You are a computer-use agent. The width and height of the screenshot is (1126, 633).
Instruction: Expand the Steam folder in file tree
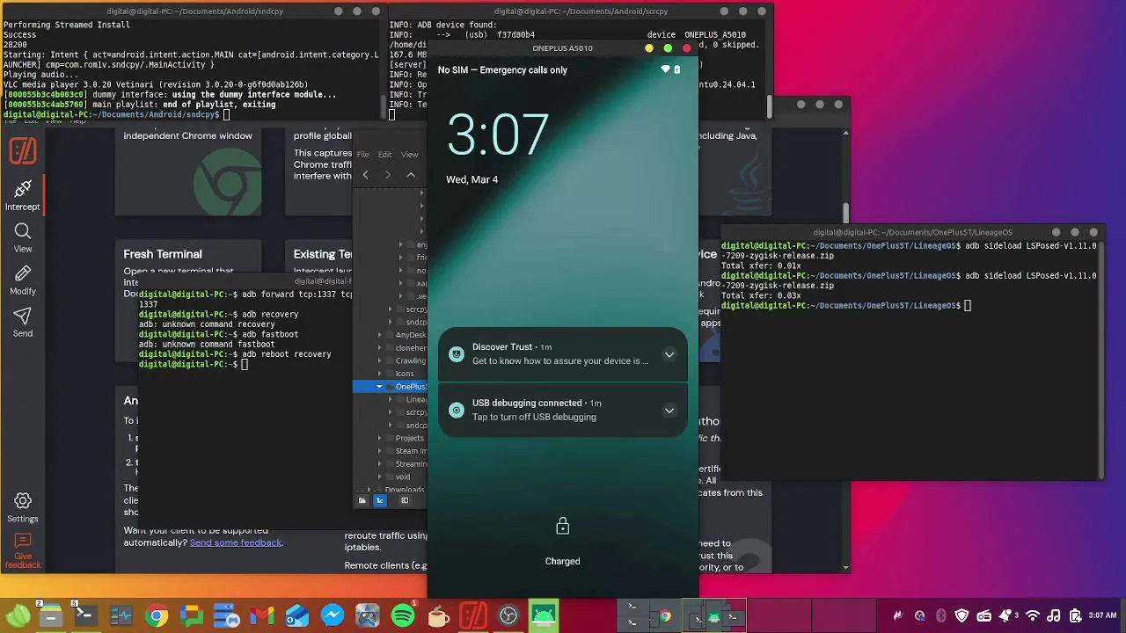click(380, 451)
